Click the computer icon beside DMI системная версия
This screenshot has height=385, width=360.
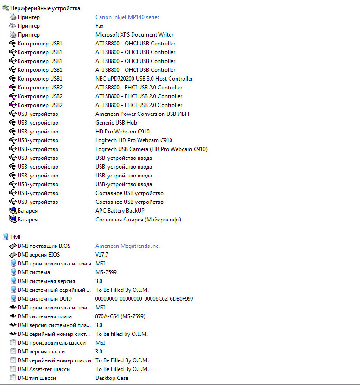(13, 281)
